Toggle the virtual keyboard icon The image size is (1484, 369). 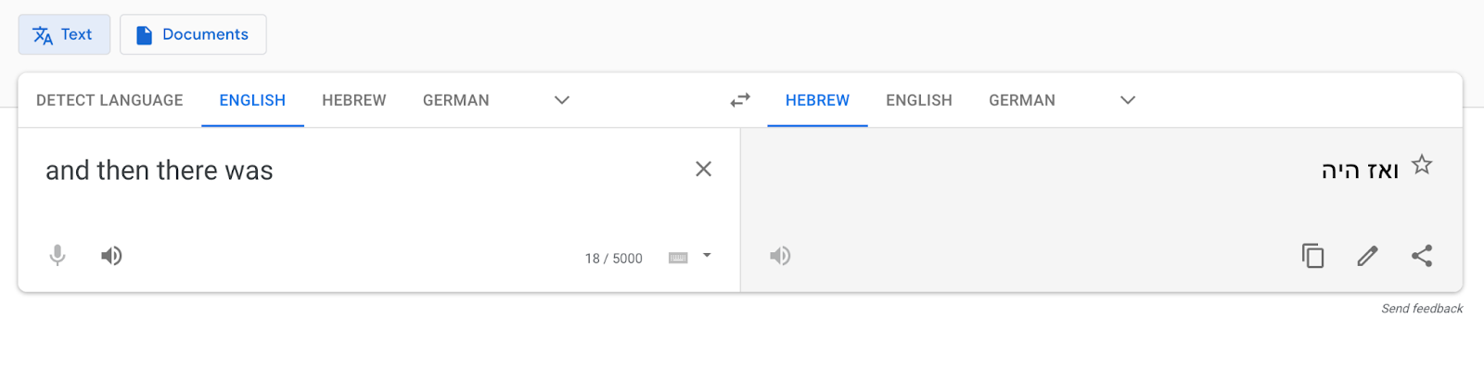pos(678,258)
